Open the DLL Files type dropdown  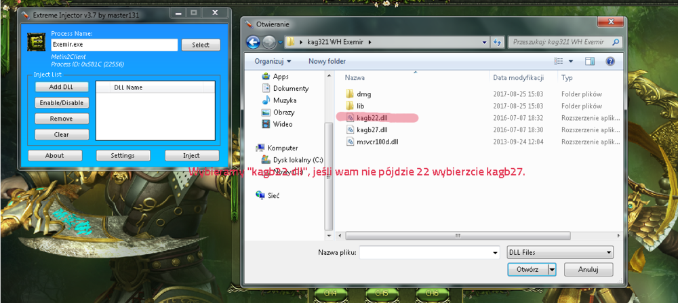coord(560,252)
